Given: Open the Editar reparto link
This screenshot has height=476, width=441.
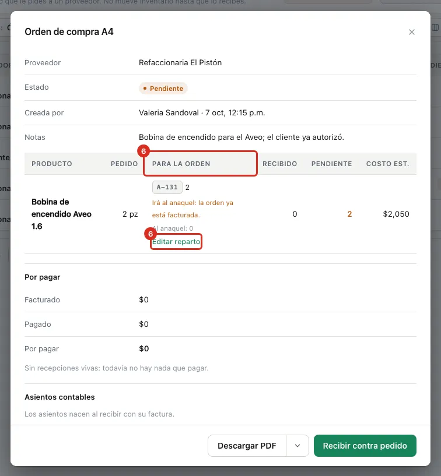Looking at the screenshot, I should [176, 242].
